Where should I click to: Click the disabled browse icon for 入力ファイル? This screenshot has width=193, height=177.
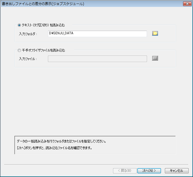pos(155,58)
